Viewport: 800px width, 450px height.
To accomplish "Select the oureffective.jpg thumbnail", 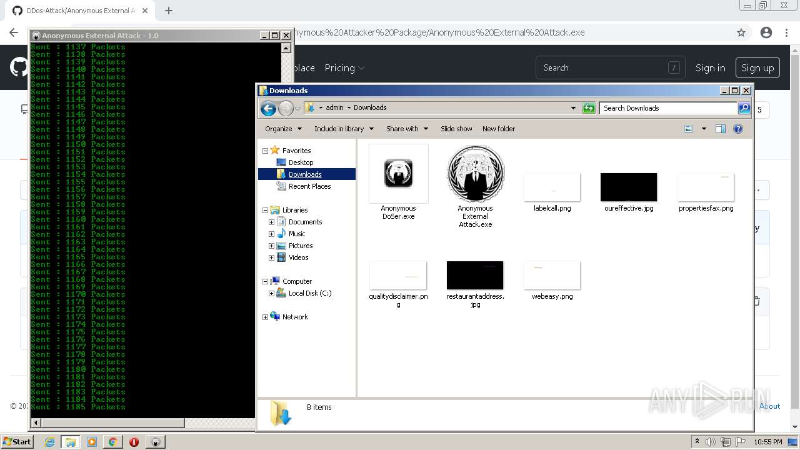I will 629,187.
